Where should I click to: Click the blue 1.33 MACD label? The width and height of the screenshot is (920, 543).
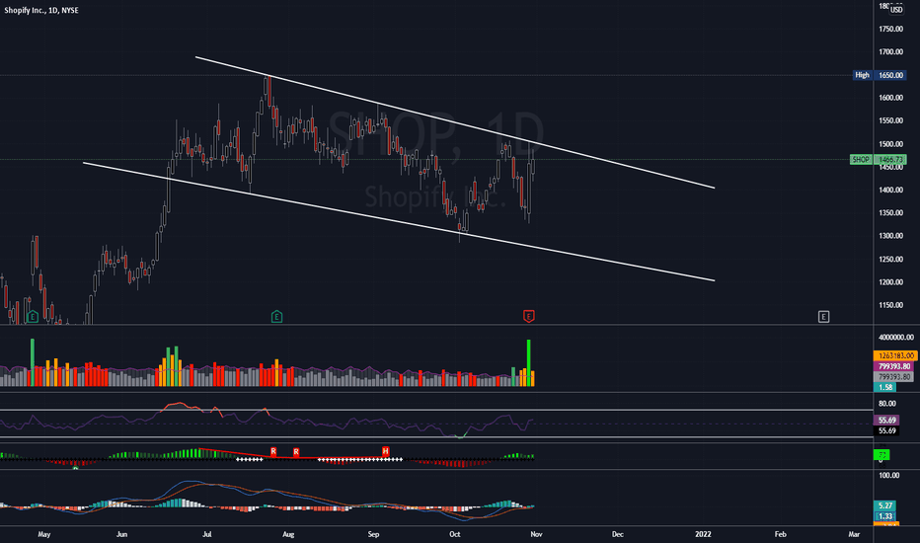click(884, 516)
